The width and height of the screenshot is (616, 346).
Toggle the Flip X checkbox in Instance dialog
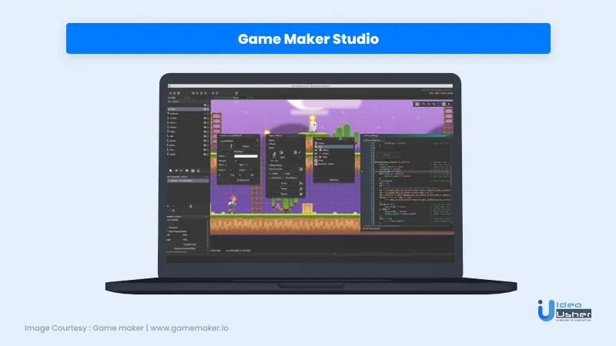(226, 165)
